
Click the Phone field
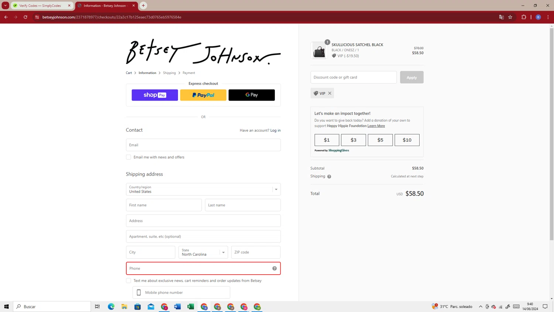click(203, 268)
